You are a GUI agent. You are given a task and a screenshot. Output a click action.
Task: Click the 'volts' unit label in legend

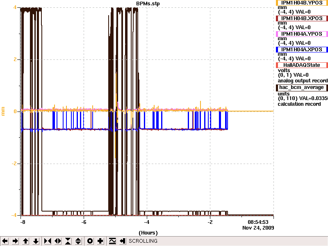coord(284,71)
